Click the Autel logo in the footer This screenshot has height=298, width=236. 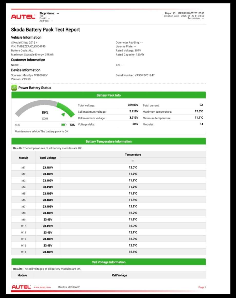coord(21,287)
